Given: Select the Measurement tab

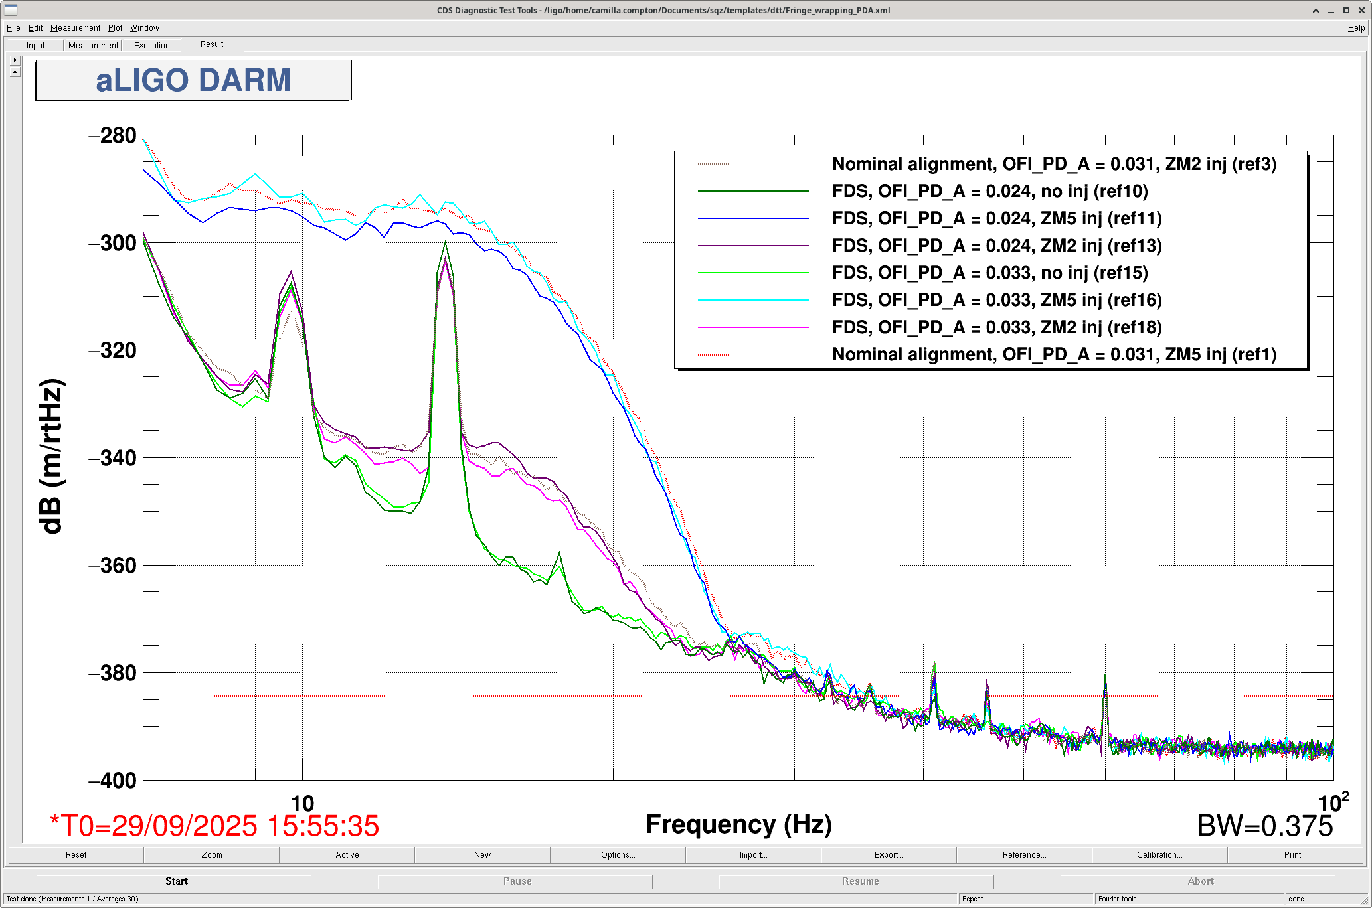Looking at the screenshot, I should click(x=93, y=46).
